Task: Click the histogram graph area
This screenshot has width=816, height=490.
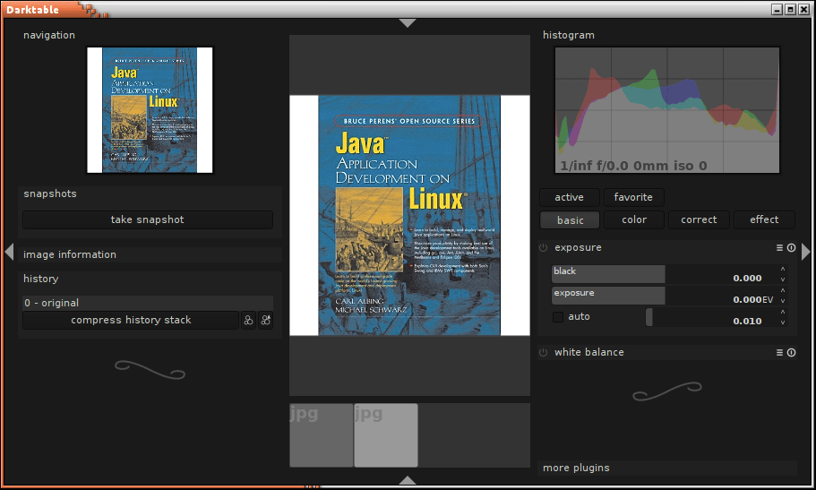Action: [667, 110]
